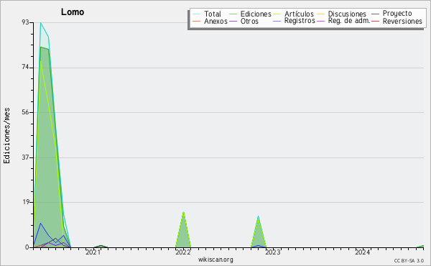Click the cyan Total legend line swatch
This screenshot has width=431, height=266.
[197, 14]
